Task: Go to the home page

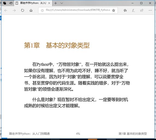Action: (31, 10)
